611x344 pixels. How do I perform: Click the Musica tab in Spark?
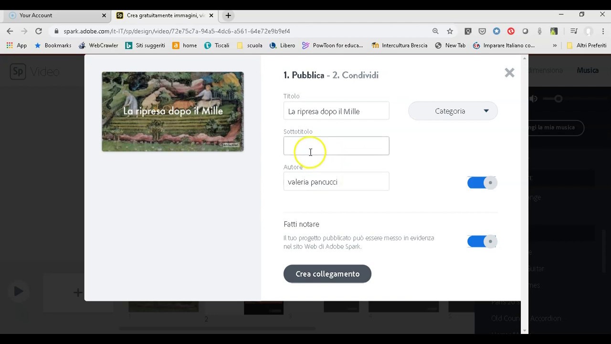pos(588,70)
